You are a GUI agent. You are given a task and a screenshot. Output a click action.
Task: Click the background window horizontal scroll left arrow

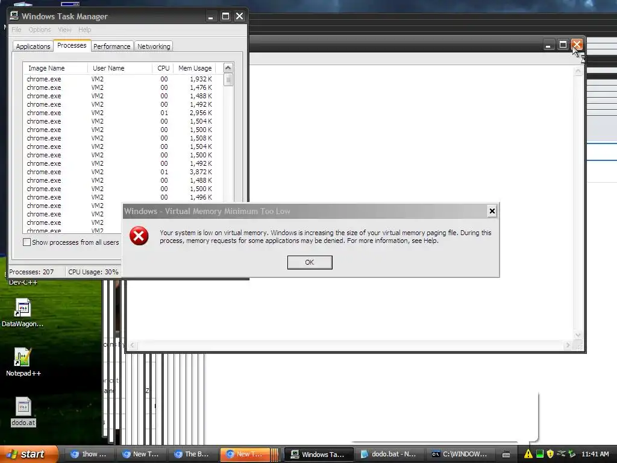(132, 345)
